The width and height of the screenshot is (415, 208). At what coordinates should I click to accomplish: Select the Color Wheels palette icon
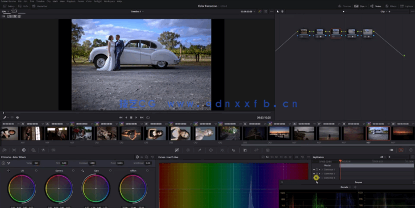tap(24, 150)
